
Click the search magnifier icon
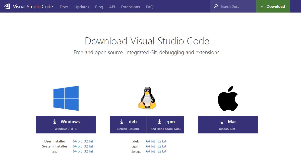point(215,6)
